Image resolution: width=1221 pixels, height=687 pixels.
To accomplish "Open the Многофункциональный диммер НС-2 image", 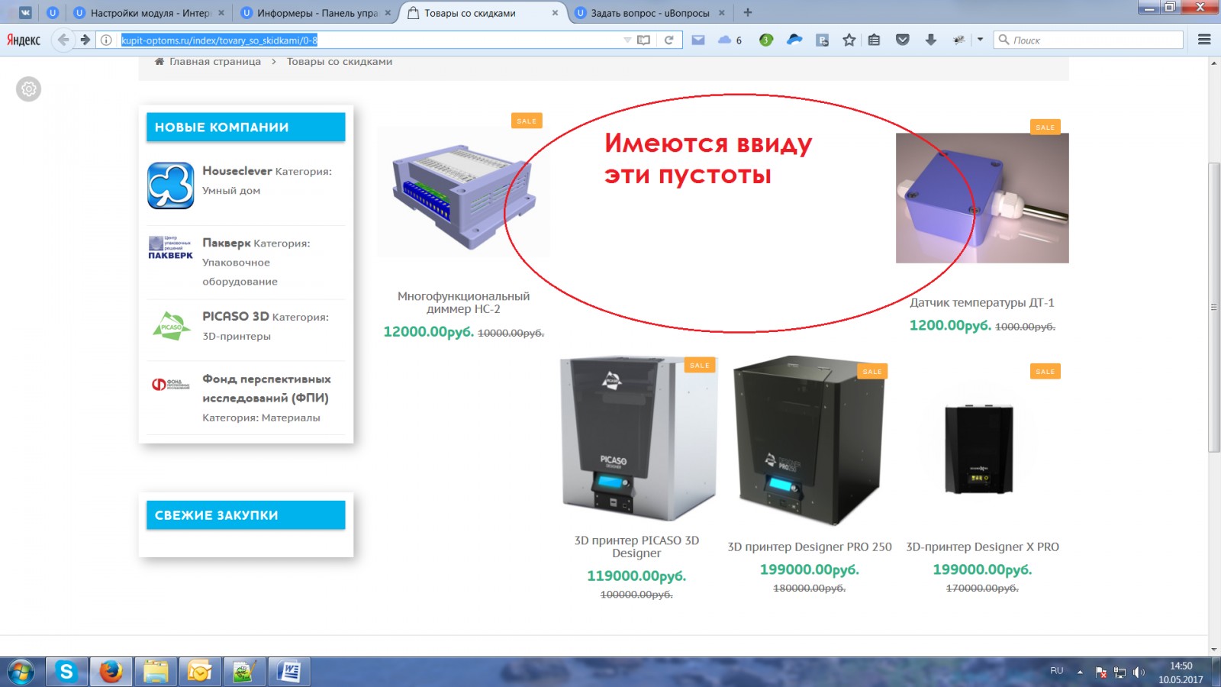I will point(464,194).
